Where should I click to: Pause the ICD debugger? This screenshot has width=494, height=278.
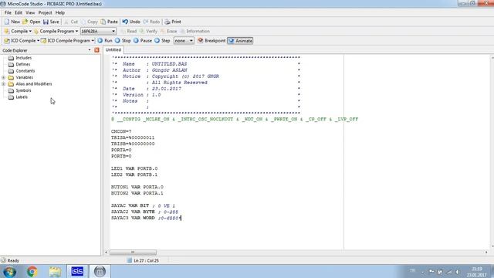[x=143, y=41]
